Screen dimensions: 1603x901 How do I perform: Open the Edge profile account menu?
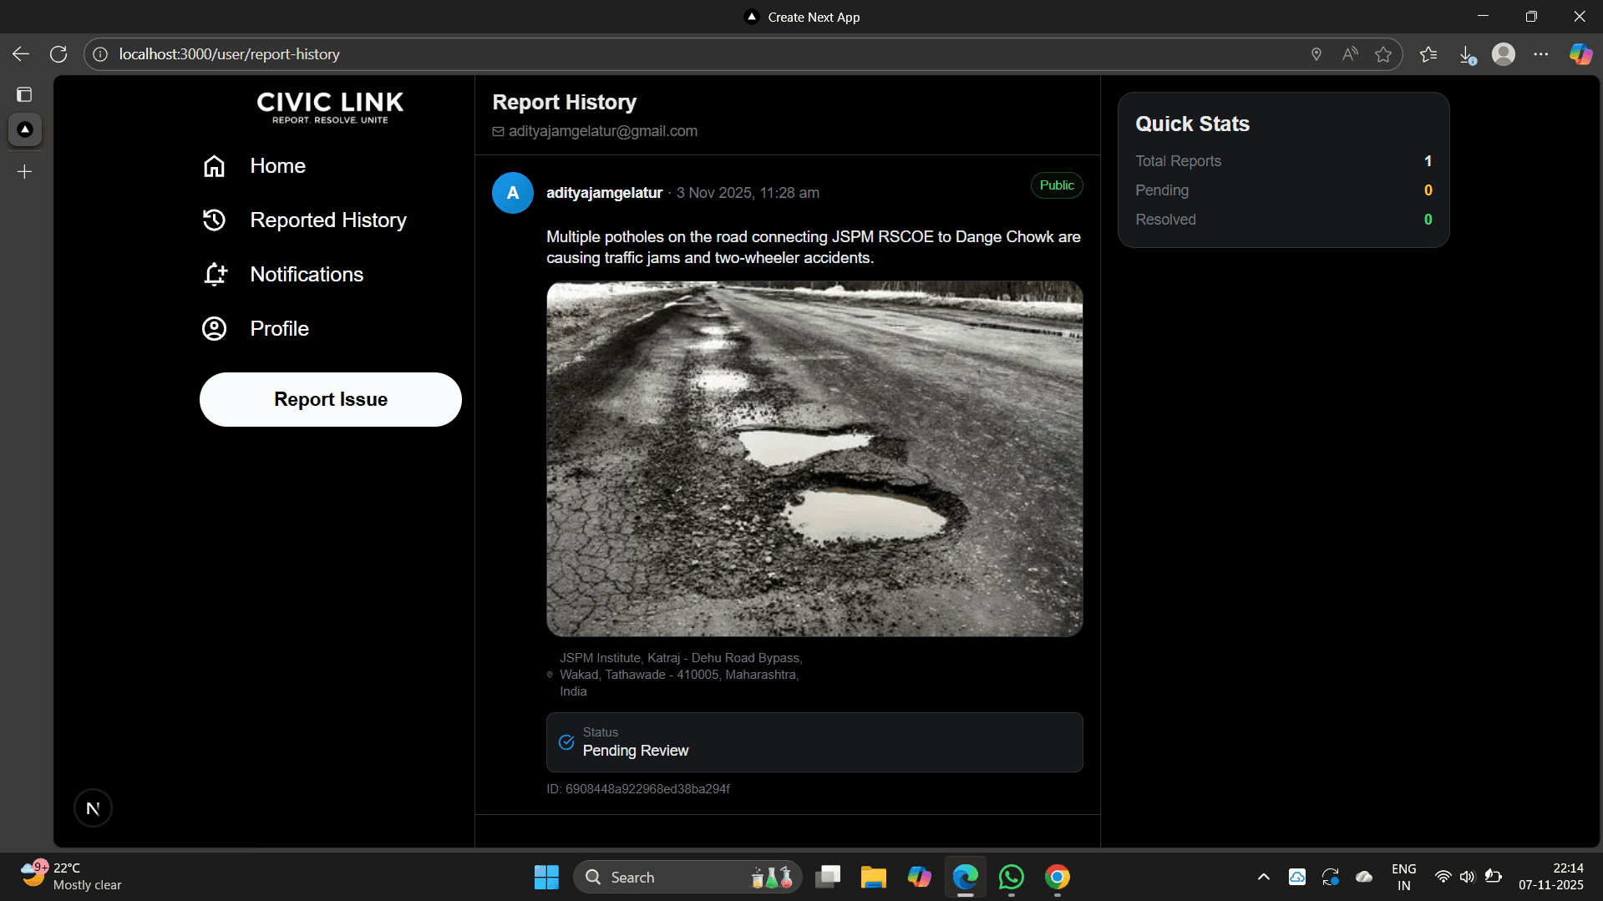pyautogui.click(x=1504, y=53)
